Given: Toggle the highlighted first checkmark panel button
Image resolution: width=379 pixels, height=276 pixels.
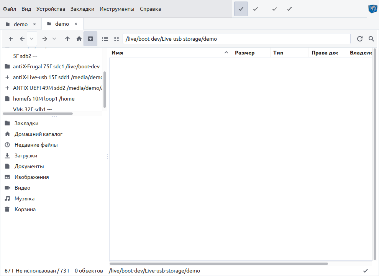Looking at the screenshot, I should [241, 9].
